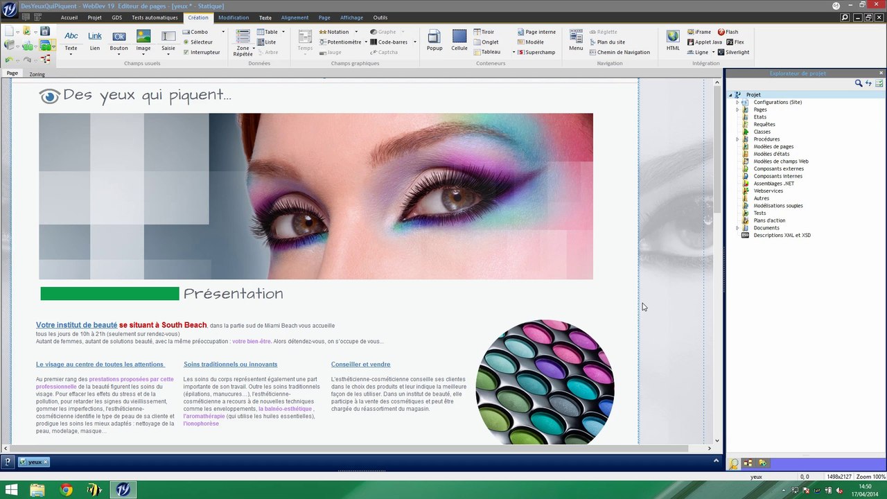The height and width of the screenshot is (499, 887).
Task: Click the 'Votre institut de beauté' link
Action: click(76, 325)
